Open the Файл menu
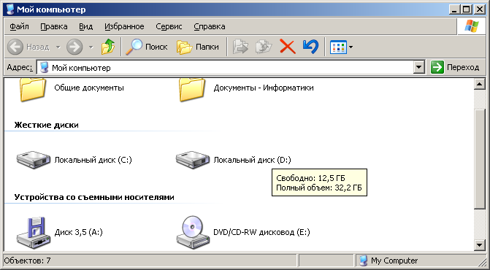The width and height of the screenshot is (490, 270). (19, 26)
